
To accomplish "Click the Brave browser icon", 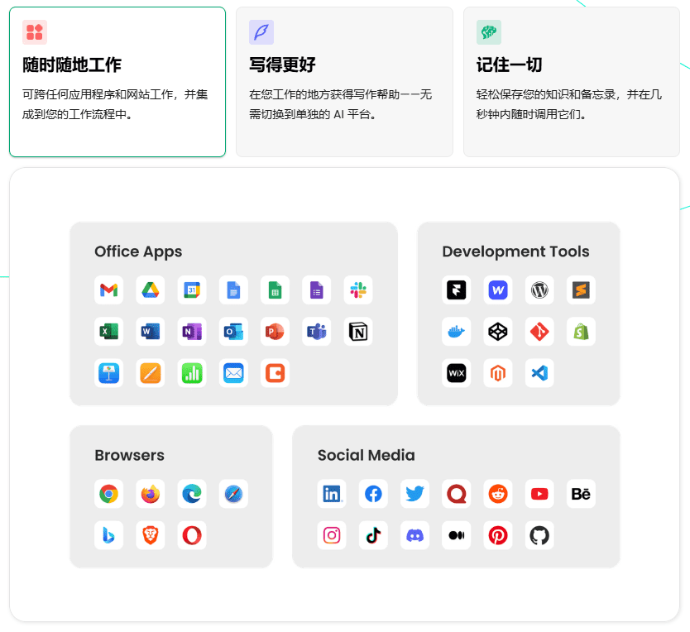I will (x=151, y=535).
